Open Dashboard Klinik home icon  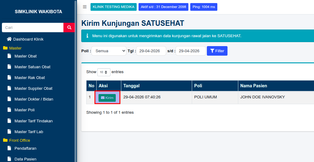tap(9, 39)
